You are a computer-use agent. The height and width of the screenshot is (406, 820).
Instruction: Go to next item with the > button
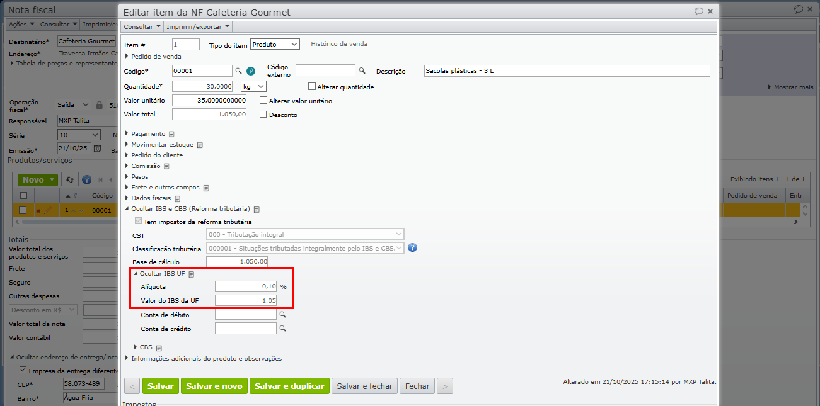[445, 386]
